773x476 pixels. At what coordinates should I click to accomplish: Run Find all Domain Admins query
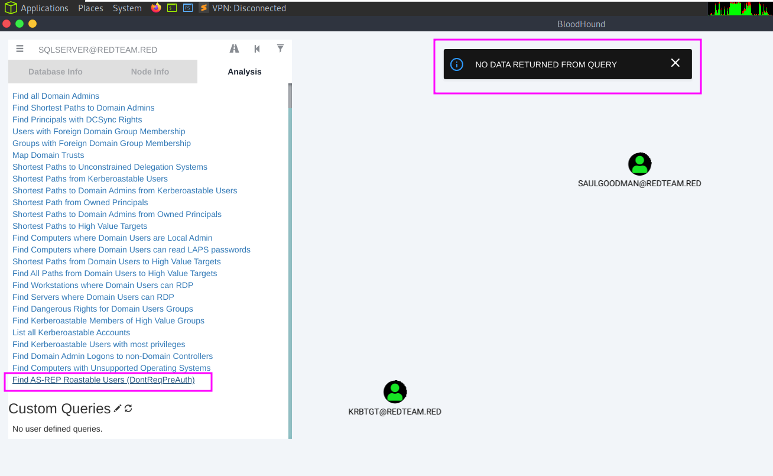coord(56,96)
